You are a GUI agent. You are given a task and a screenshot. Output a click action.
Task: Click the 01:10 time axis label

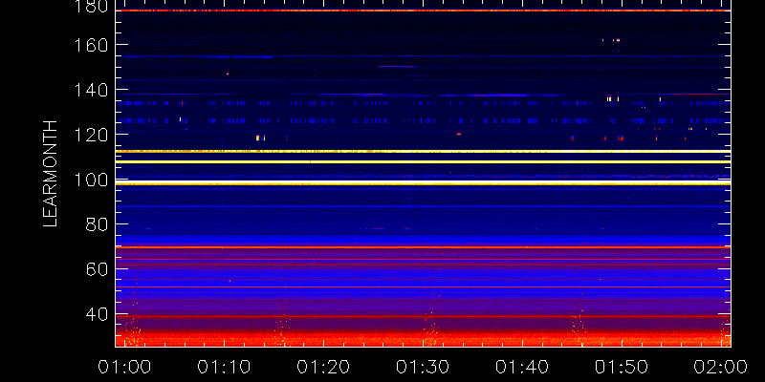(x=225, y=367)
